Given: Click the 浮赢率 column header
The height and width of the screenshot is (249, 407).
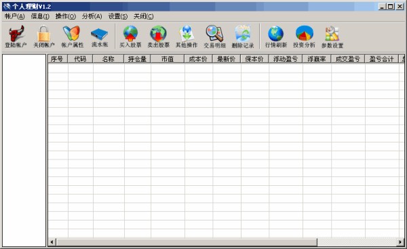Looking at the screenshot, I should point(316,59).
